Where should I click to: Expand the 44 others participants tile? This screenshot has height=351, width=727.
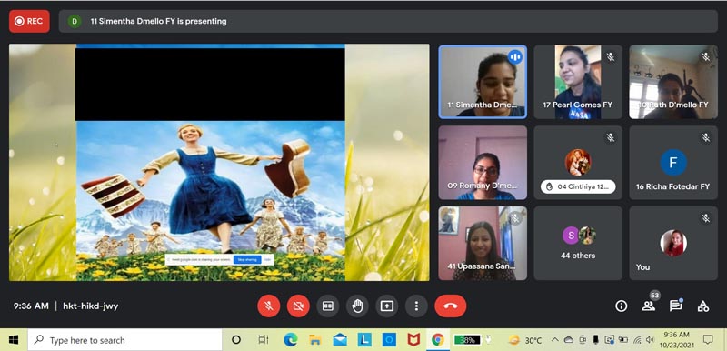coord(578,244)
